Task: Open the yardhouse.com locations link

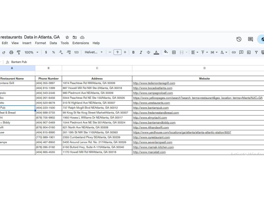Action: coord(182,133)
